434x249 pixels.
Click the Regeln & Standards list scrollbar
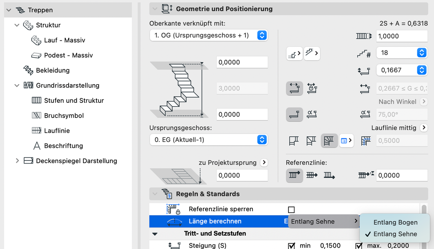[424, 211]
